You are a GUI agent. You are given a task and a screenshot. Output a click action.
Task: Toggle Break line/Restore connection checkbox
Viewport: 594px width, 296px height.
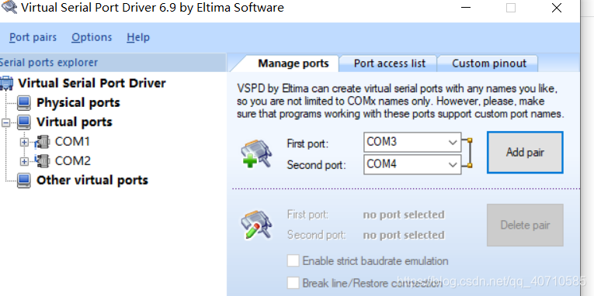point(293,283)
